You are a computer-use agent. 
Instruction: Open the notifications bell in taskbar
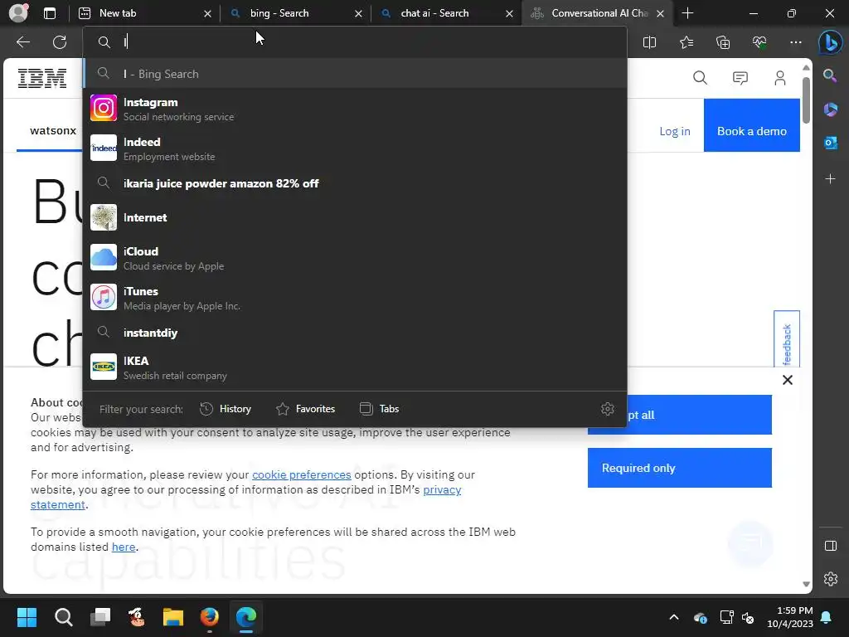827,617
